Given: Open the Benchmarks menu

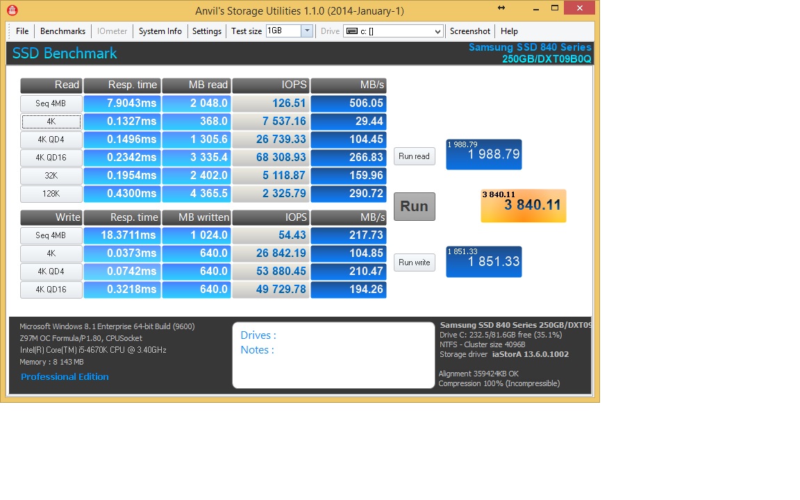Looking at the screenshot, I should (x=62, y=31).
